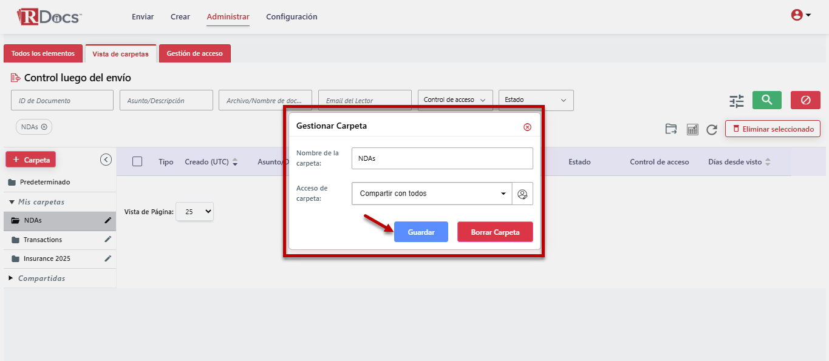
Task: Open the advanced filter sliders icon
Action: click(x=736, y=101)
